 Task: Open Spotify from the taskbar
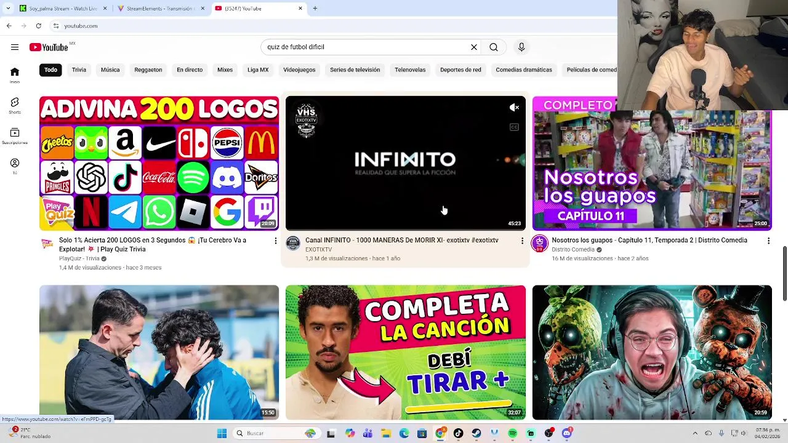click(513, 434)
